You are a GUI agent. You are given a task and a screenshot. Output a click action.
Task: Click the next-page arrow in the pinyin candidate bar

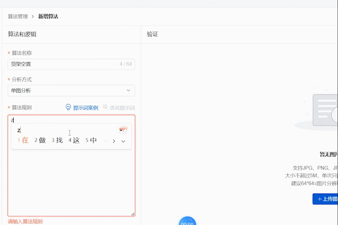point(114,141)
